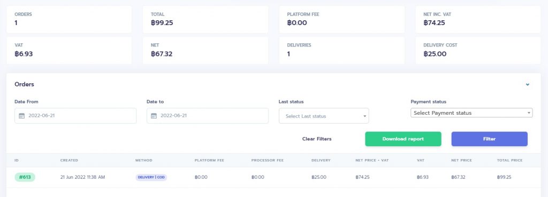Click the Date to input field

208,116
